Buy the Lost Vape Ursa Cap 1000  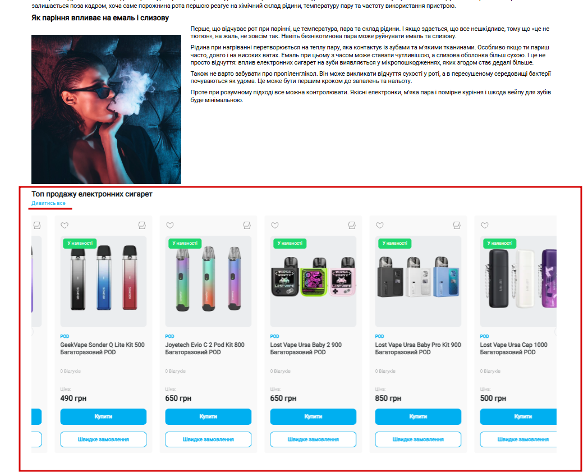click(518, 416)
